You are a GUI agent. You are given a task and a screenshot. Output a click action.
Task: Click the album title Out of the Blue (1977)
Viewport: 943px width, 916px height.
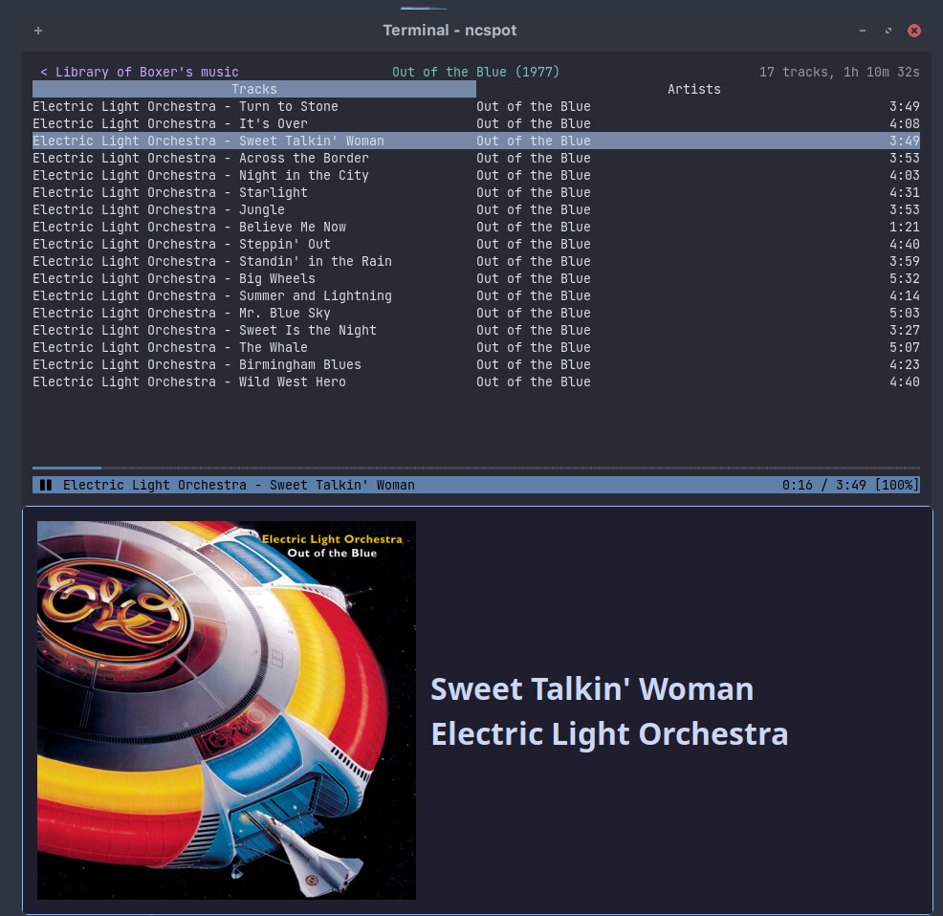point(475,72)
